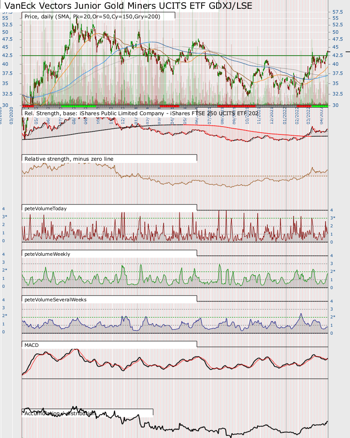Click 42.5 on the right price axis

tap(337, 55)
